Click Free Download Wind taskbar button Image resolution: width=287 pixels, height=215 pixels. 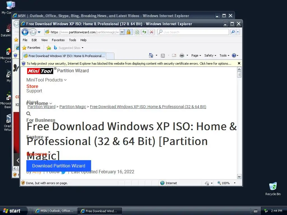99,211
